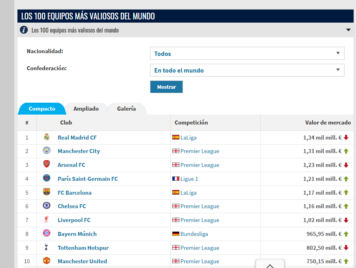Click the Real Madrid CF crest
Image resolution: width=356 pixels, height=268 pixels.
[46, 137]
